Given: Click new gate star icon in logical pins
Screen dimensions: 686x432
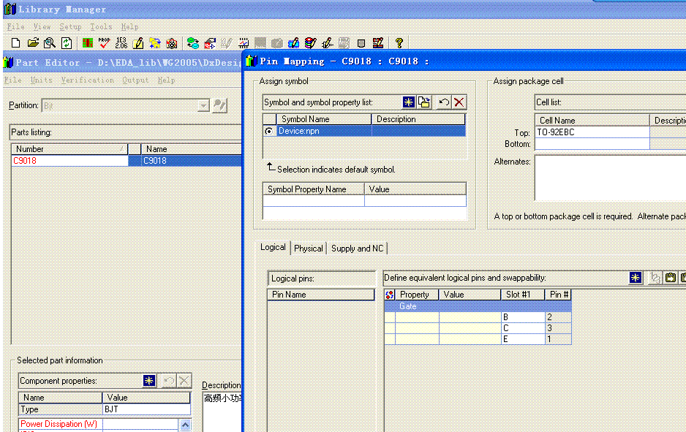Looking at the screenshot, I should coord(636,278).
